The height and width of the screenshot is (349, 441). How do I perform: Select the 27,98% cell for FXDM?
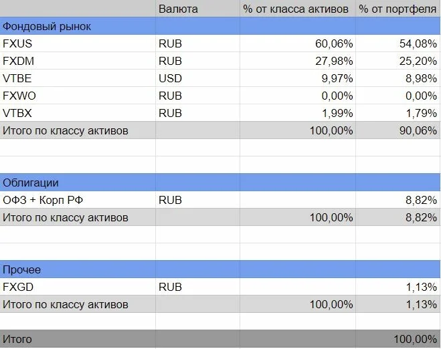[298, 61]
